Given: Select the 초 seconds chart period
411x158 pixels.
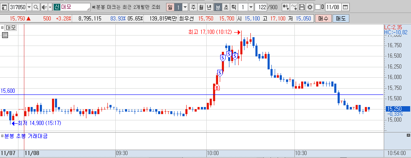Looking at the screenshot, I should [x=226, y=7].
